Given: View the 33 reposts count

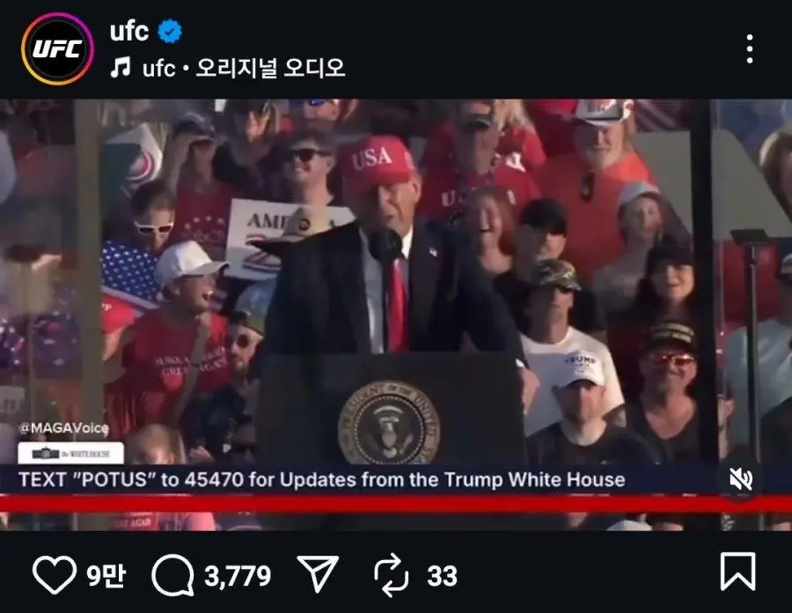Looking at the screenshot, I should click(x=442, y=576).
